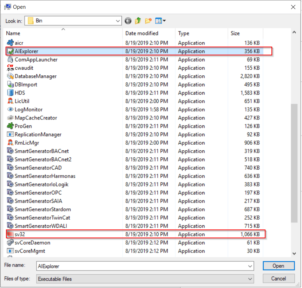Viewport: 302px width, 288px height.
Task: Create a new folder
Action: pos(148,21)
